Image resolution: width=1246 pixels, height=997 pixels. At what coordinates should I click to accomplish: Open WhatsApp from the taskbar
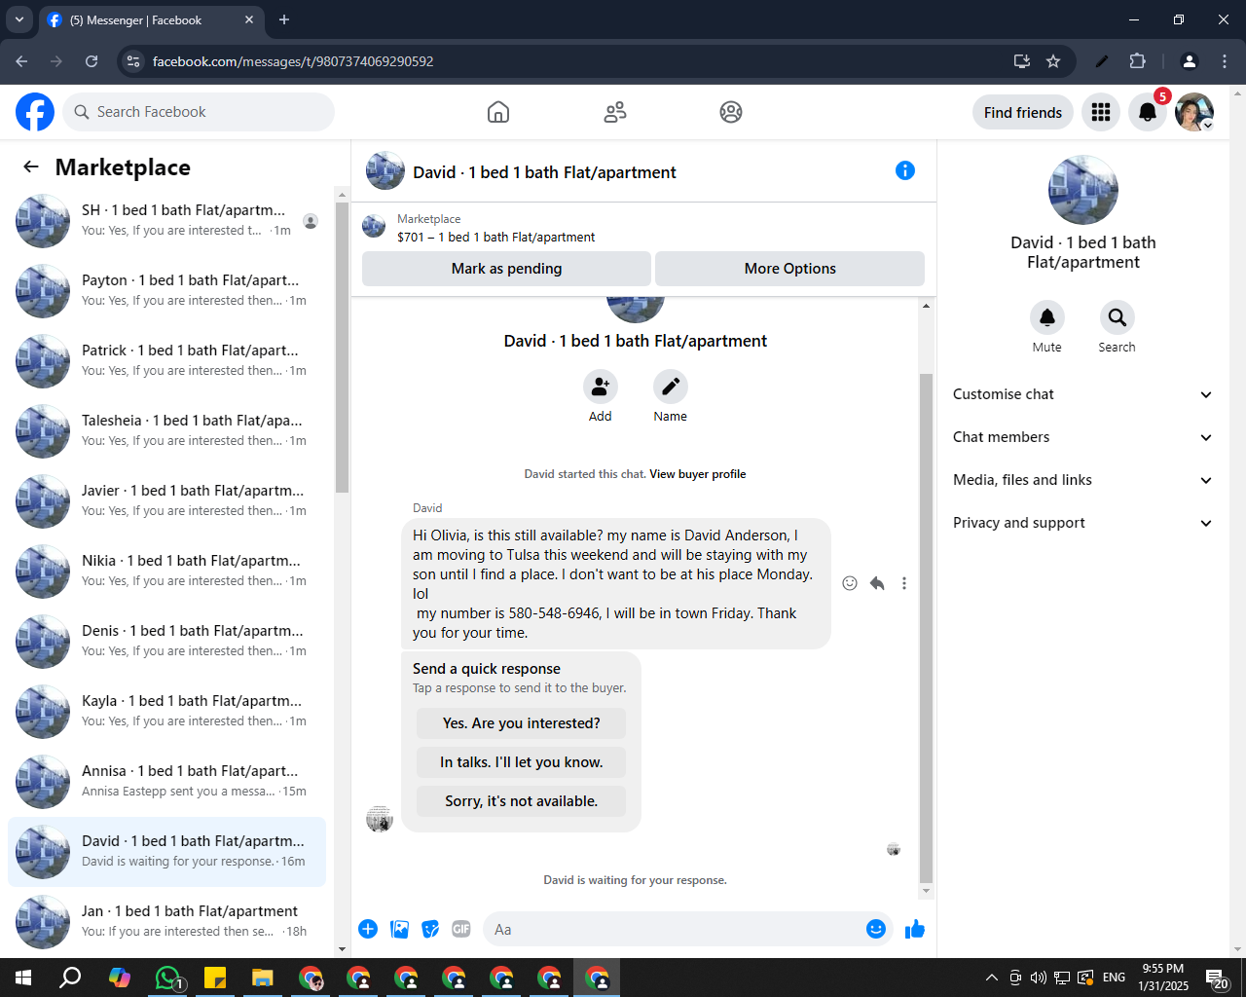click(168, 978)
